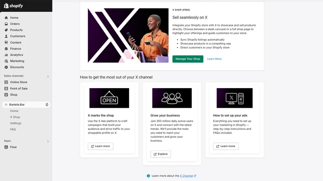Click the external link icon after X Channel
Screen dimensions: 323x181
(195, 176)
